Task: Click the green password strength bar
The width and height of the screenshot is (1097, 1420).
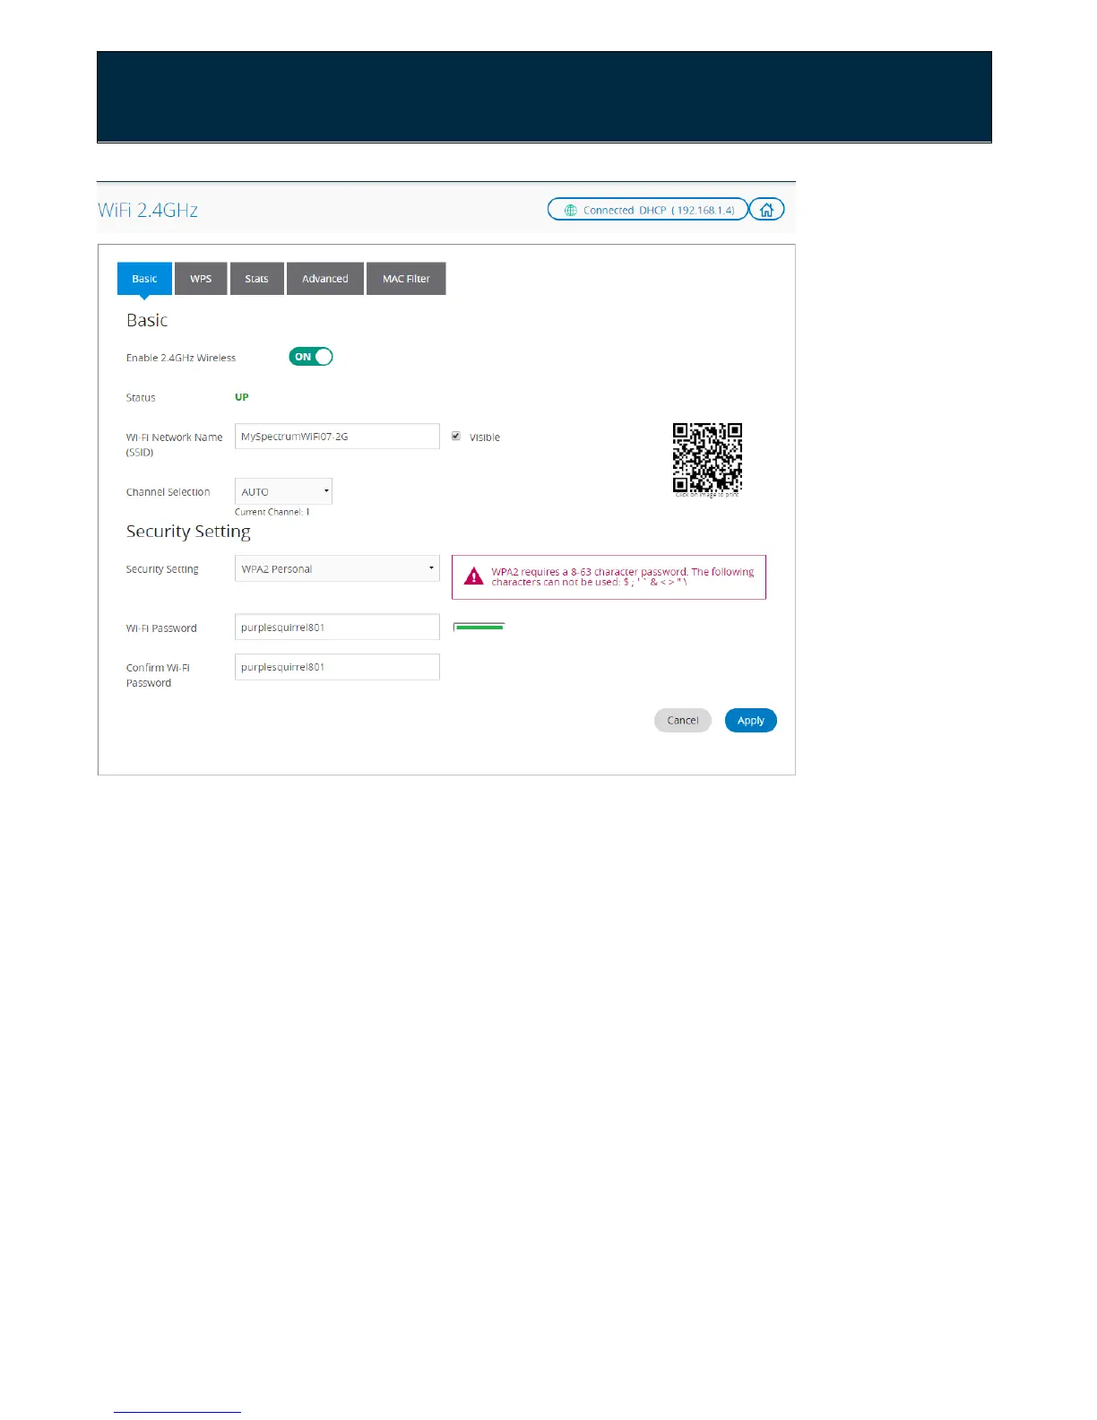Action: 479,627
